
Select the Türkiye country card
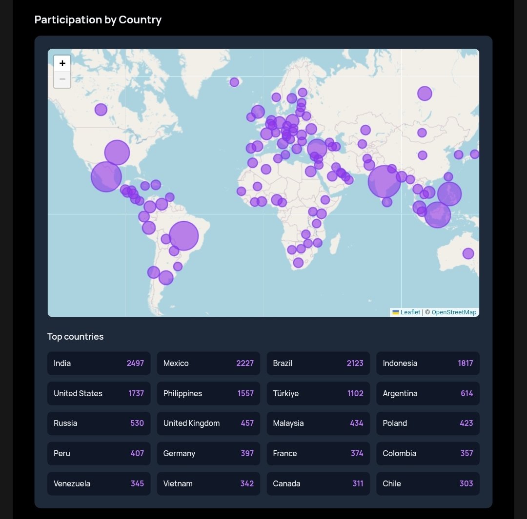[x=318, y=393]
